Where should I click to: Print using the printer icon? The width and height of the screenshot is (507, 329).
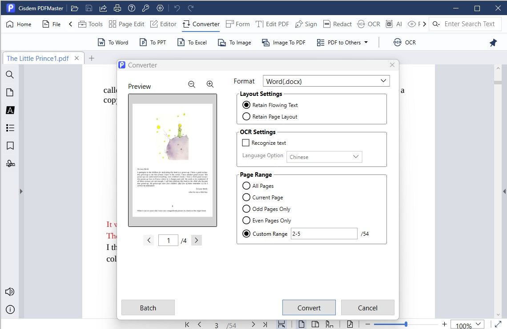click(x=117, y=8)
